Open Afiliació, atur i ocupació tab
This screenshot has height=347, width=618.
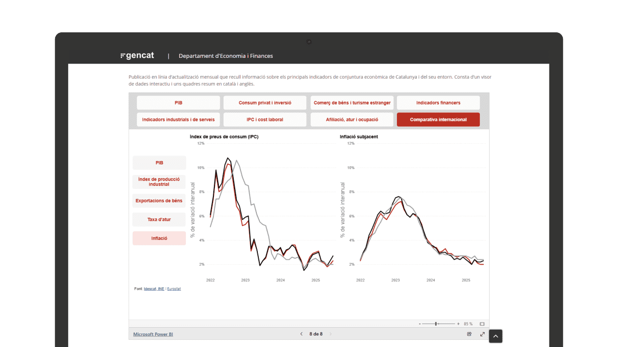[x=351, y=120]
